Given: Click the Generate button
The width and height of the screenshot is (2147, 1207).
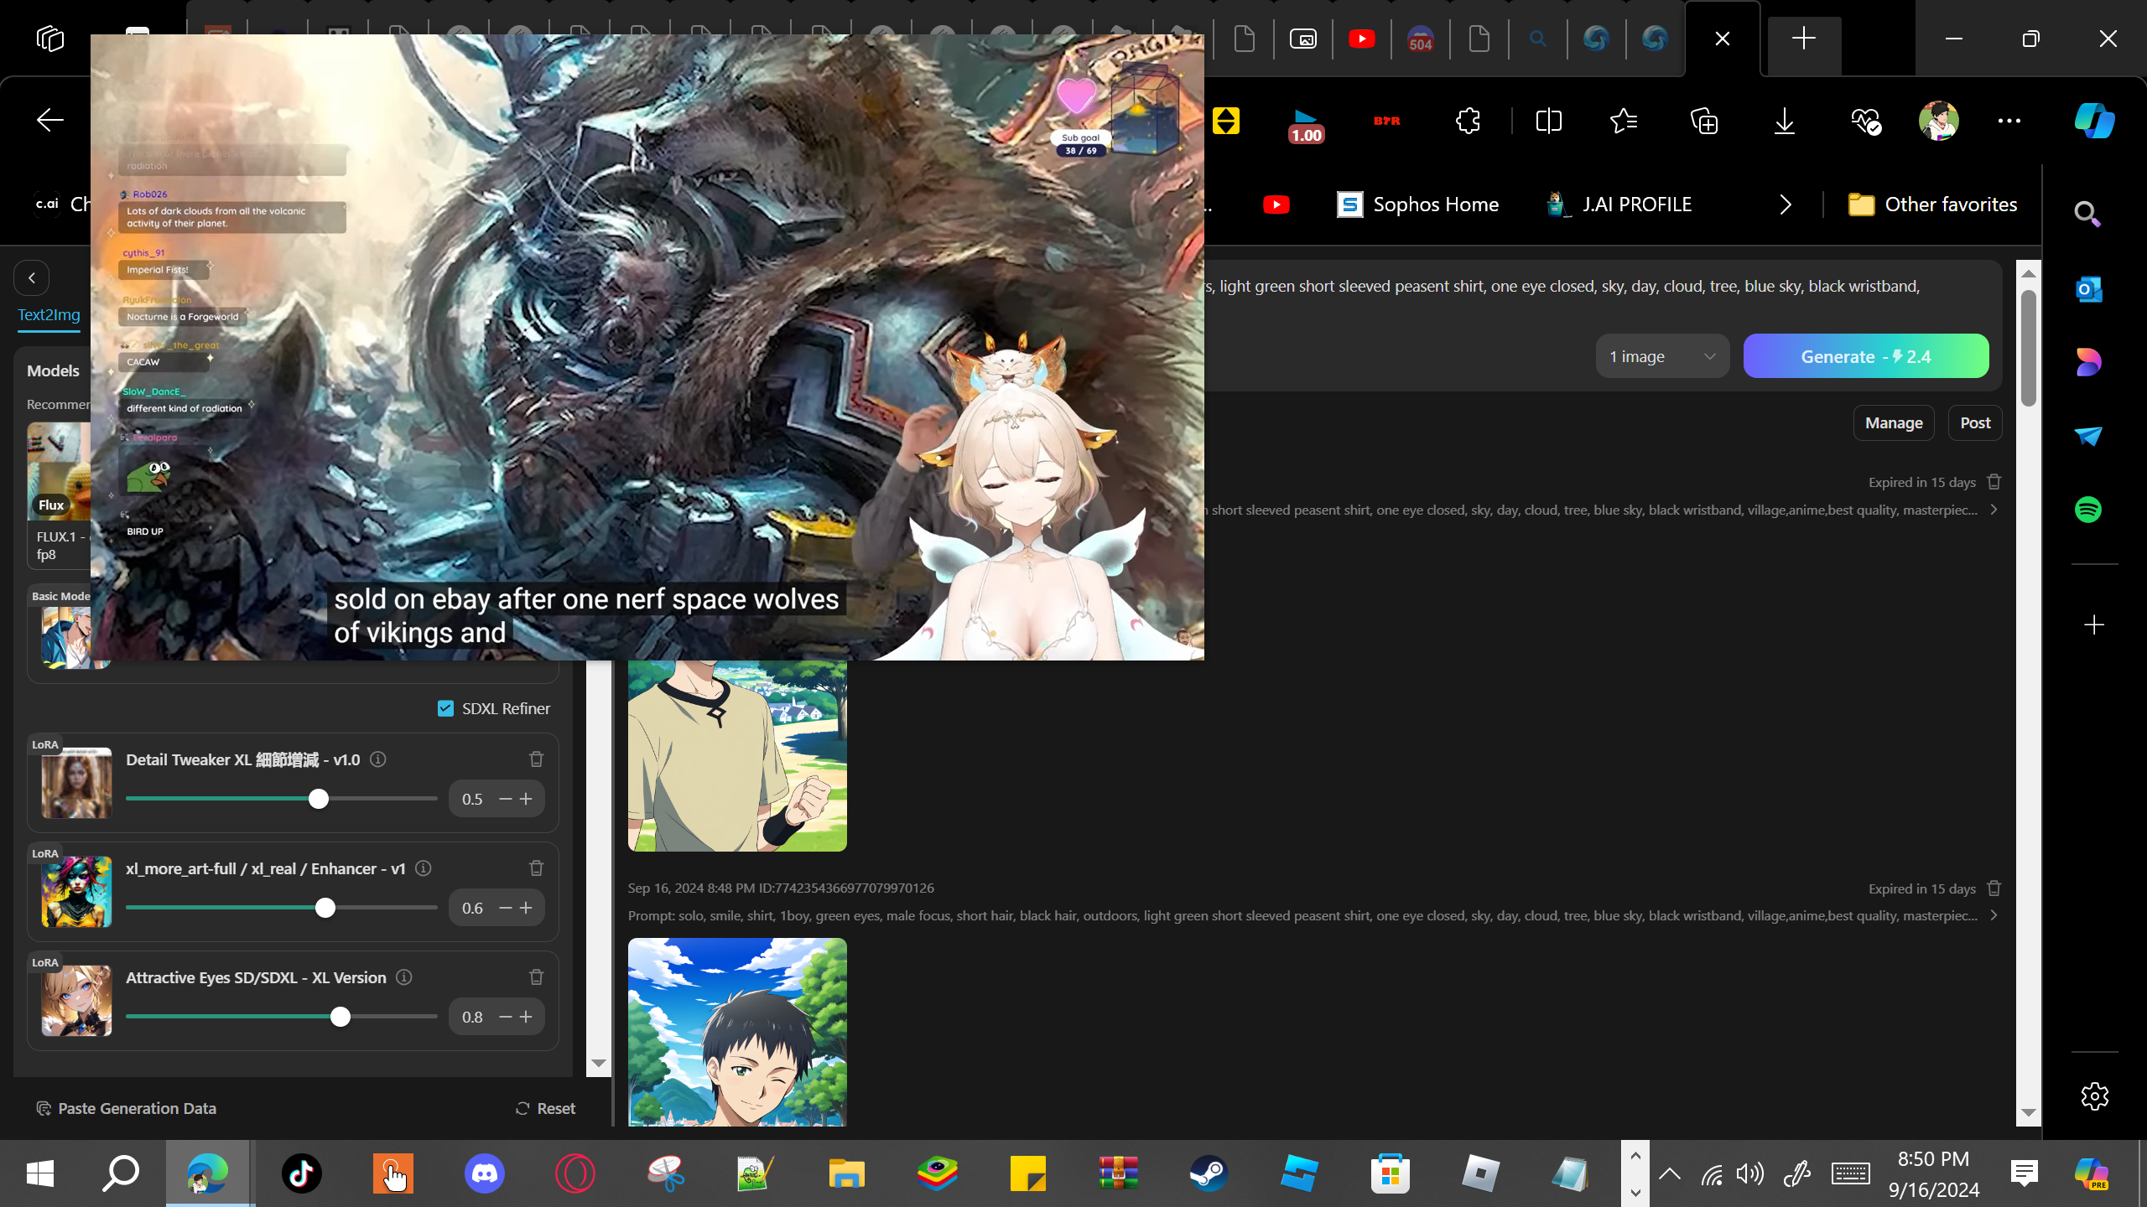Looking at the screenshot, I should (1866, 356).
